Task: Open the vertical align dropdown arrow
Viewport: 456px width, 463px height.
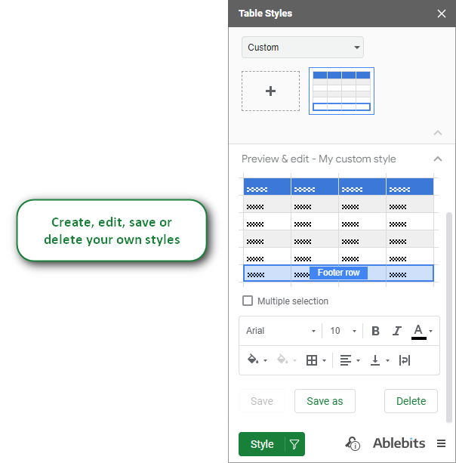Action: (x=387, y=360)
